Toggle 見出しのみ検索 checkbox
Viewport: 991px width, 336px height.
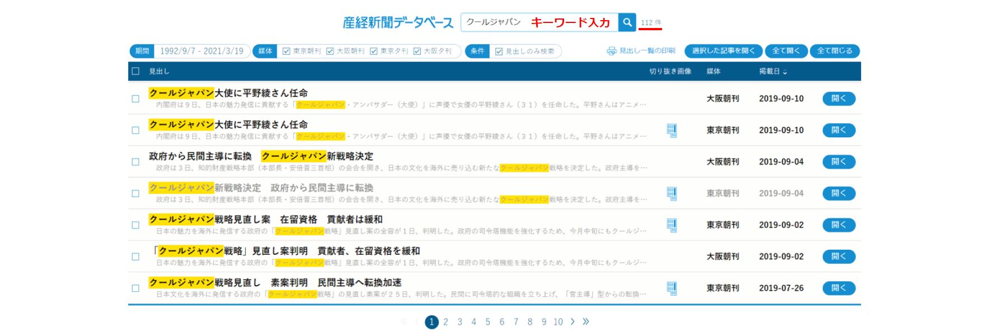click(499, 52)
